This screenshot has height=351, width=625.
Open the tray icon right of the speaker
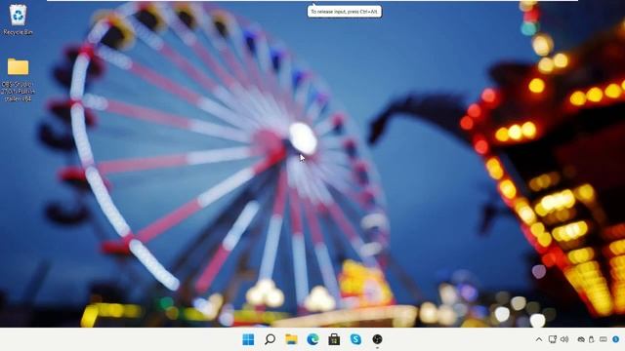[581, 339]
